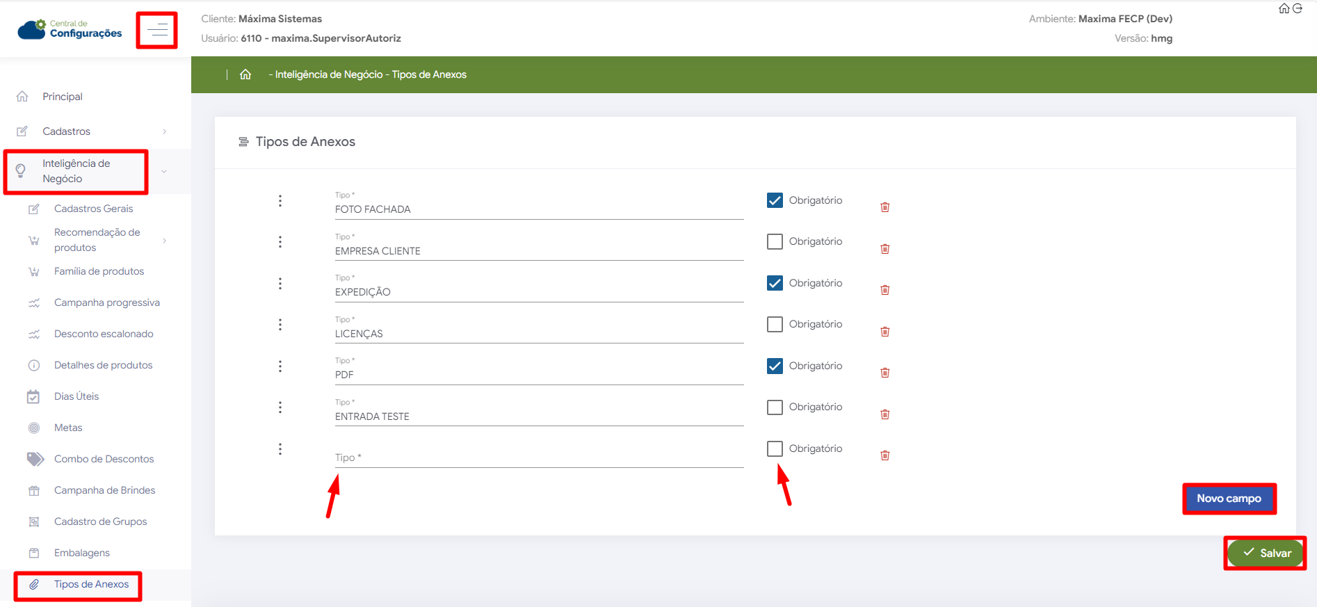This screenshot has width=1317, height=607.
Task: Delete the FOTO FACHADA attachment type
Action: click(884, 207)
